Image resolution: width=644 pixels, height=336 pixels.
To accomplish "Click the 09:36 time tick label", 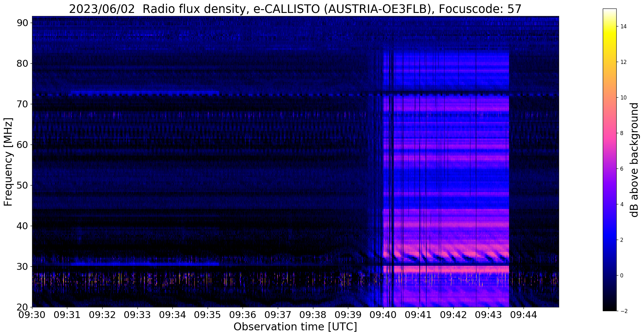I will (x=243, y=314).
